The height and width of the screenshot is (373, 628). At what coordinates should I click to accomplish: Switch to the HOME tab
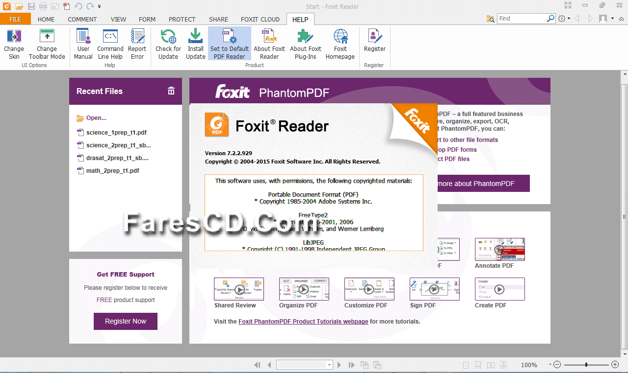(x=46, y=19)
